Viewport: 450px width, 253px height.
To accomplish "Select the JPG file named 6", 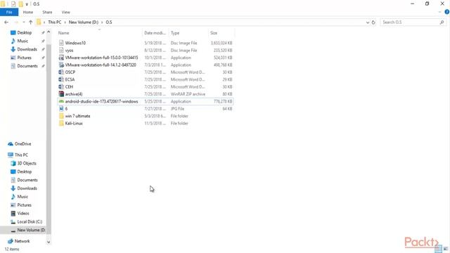I will [61, 109].
